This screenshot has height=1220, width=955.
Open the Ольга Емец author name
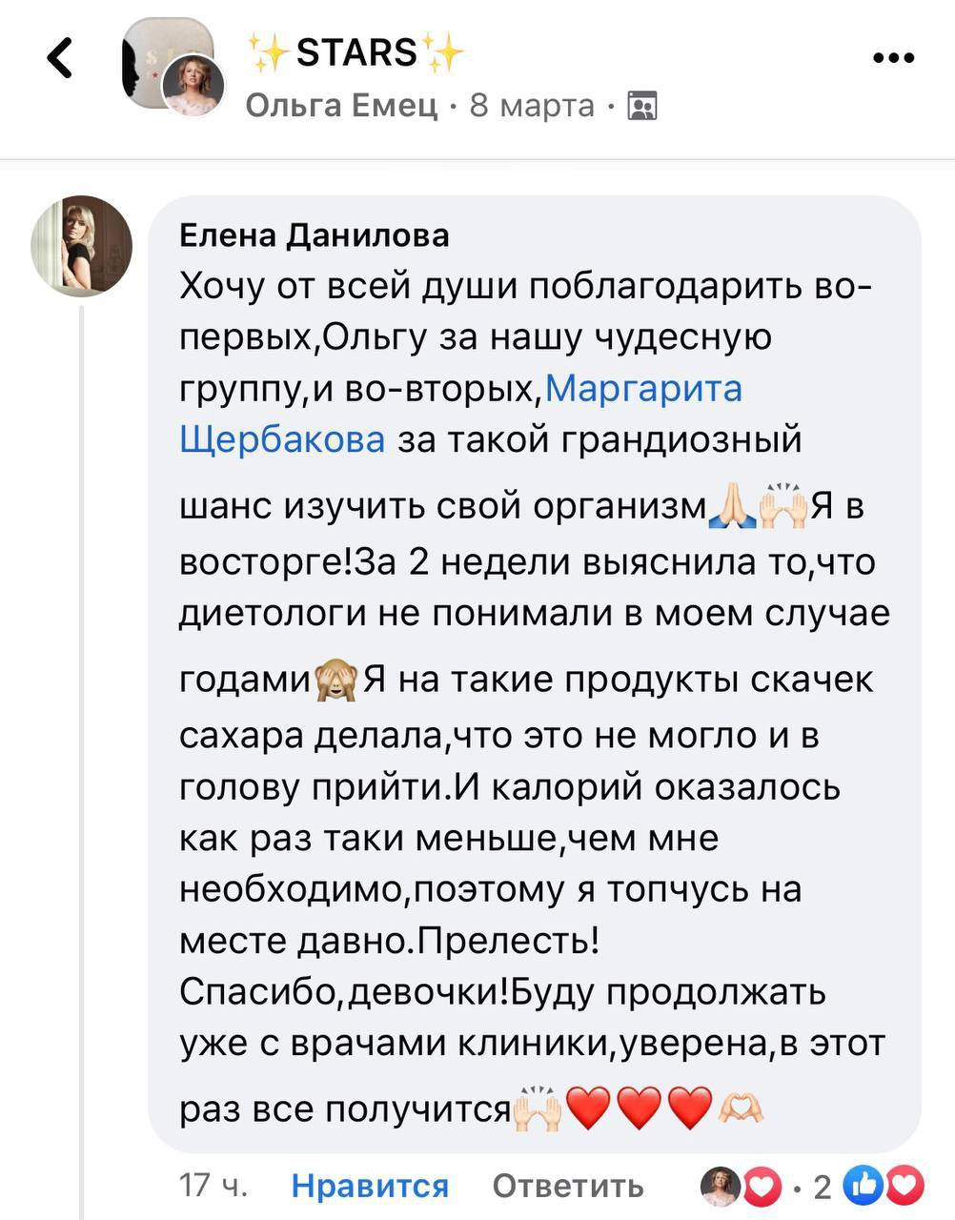(x=341, y=106)
